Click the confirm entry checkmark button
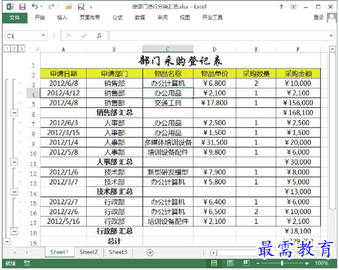339x270 pixels. [x=84, y=35]
